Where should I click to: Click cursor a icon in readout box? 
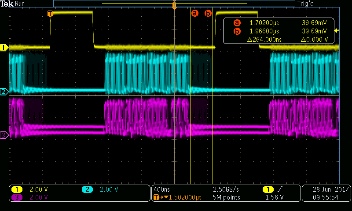click(237, 23)
